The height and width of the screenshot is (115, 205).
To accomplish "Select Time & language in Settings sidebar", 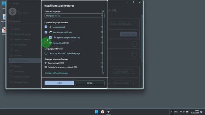I will [x=25, y=61].
